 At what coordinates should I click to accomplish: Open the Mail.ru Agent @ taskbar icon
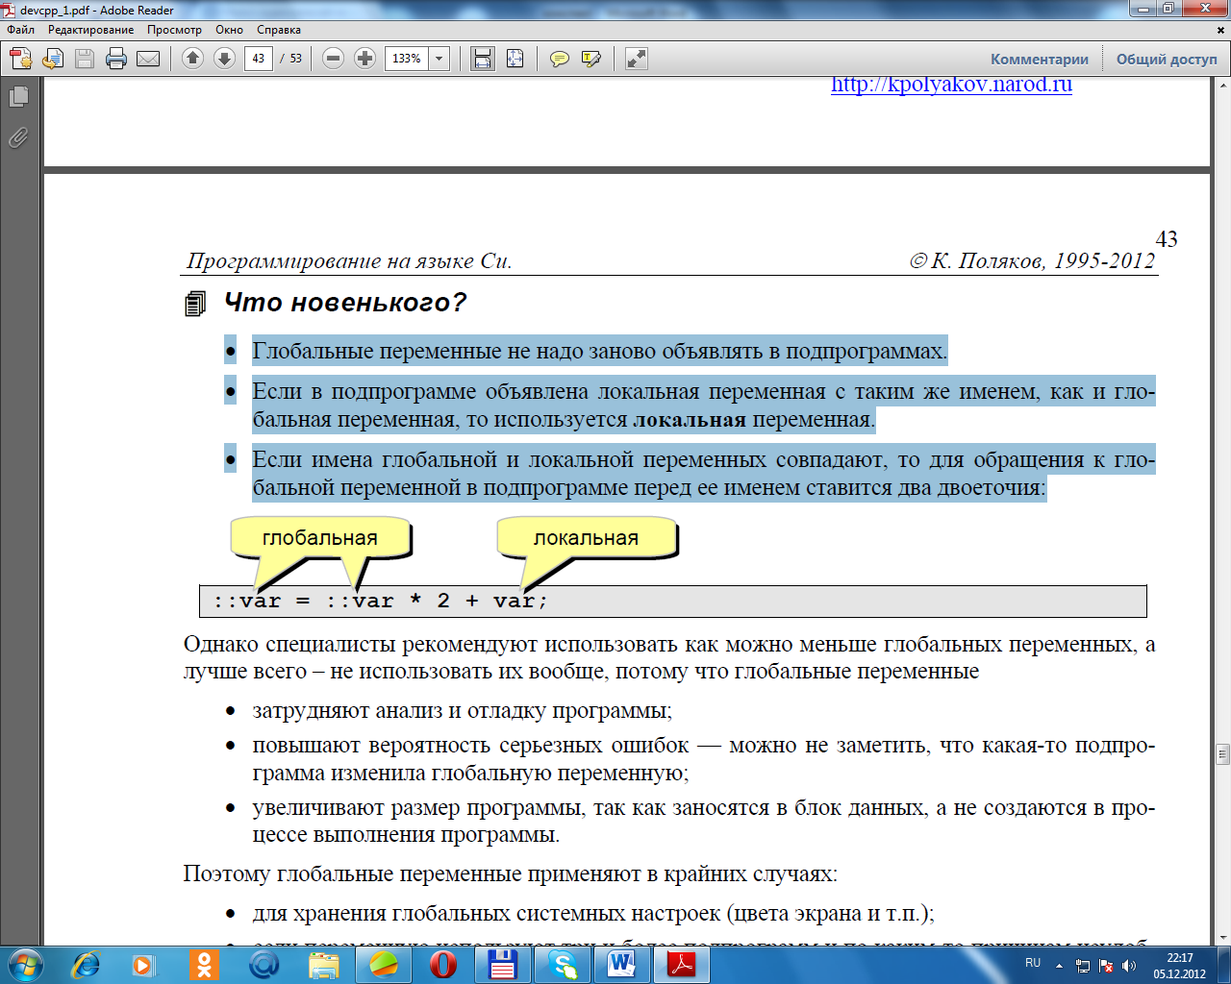[x=264, y=965]
